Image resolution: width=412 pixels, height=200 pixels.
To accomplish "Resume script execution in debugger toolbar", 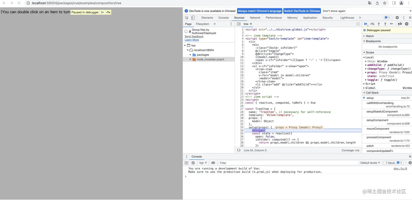I will click(x=366, y=24).
